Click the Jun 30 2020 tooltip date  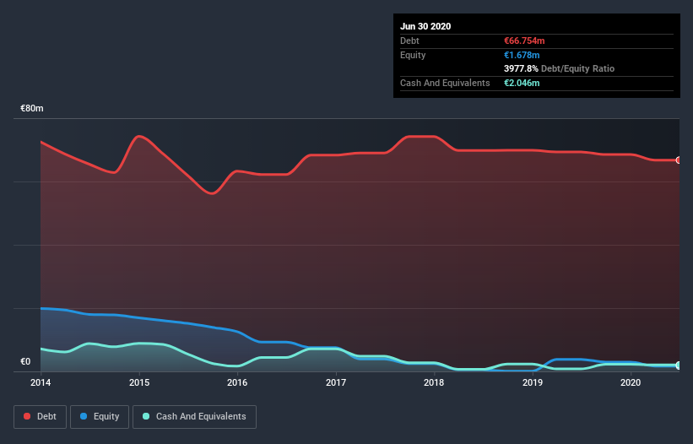click(x=425, y=26)
